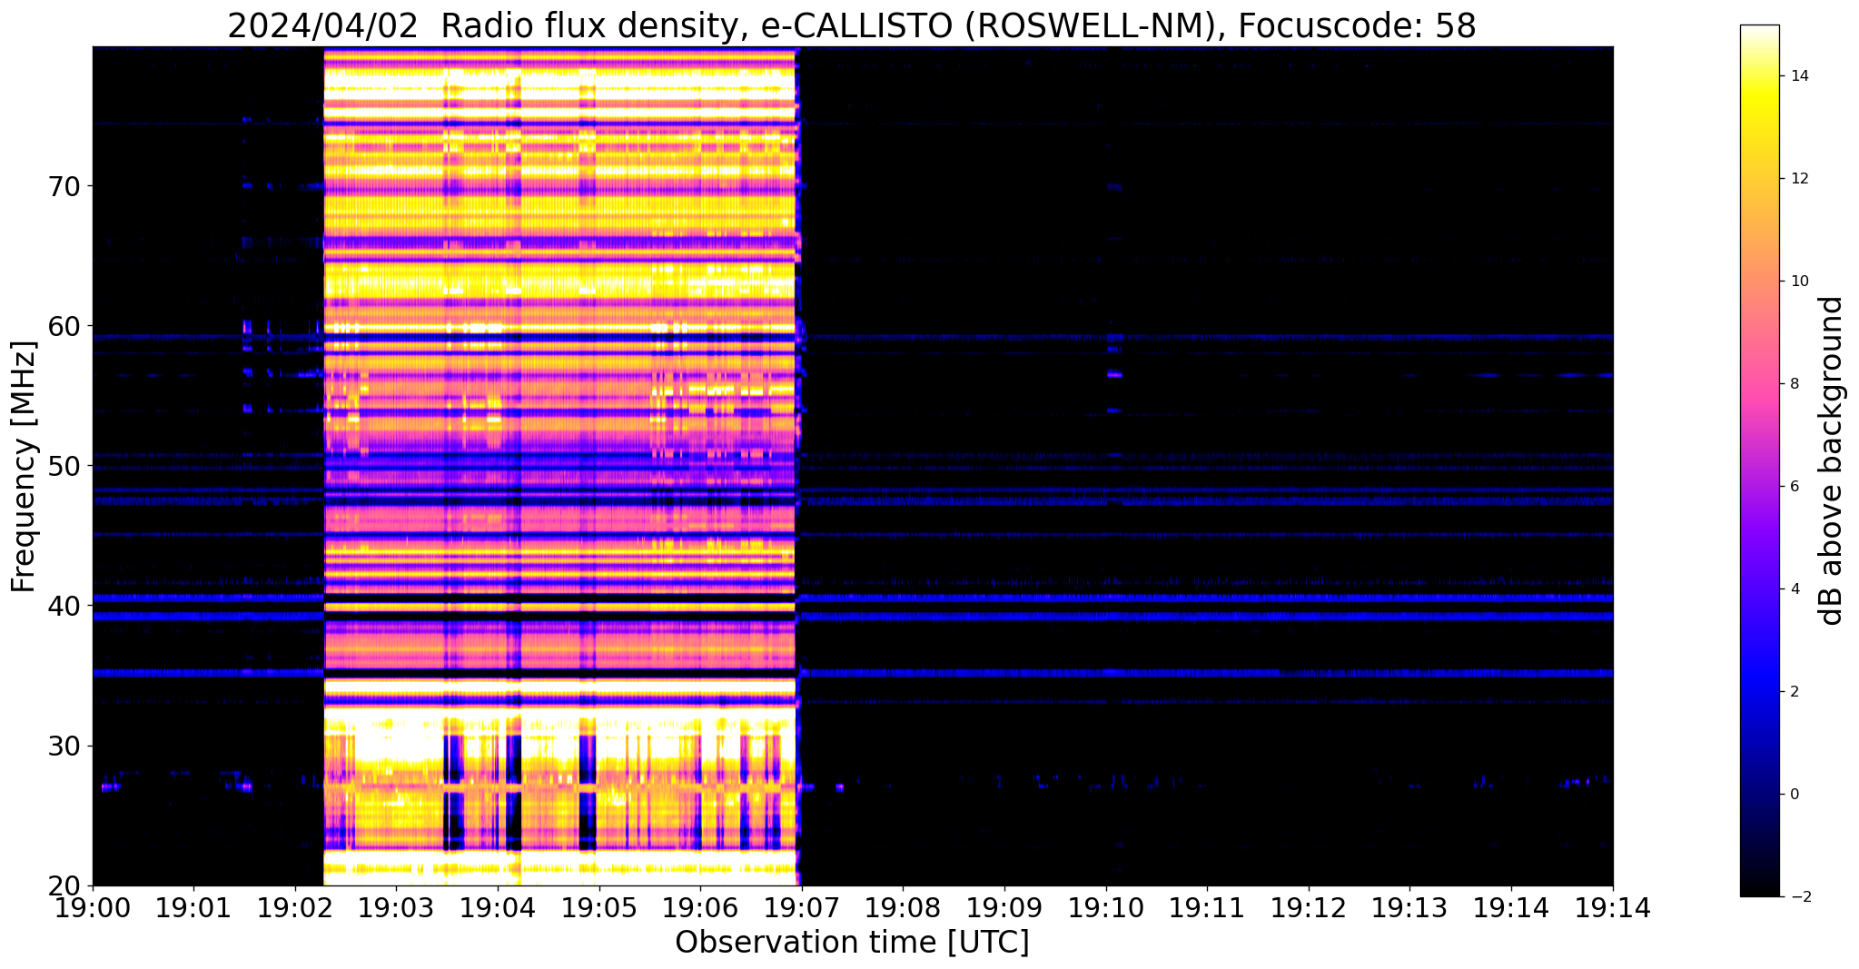1859x969 pixels.
Task: Click the 20 MHz frequency tick label
Action: coord(63,886)
